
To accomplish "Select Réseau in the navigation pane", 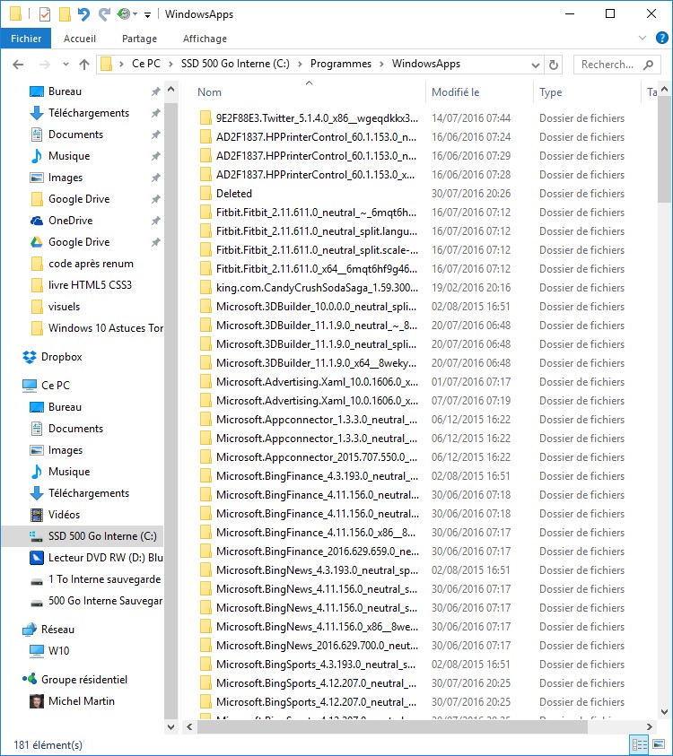I will [x=57, y=630].
